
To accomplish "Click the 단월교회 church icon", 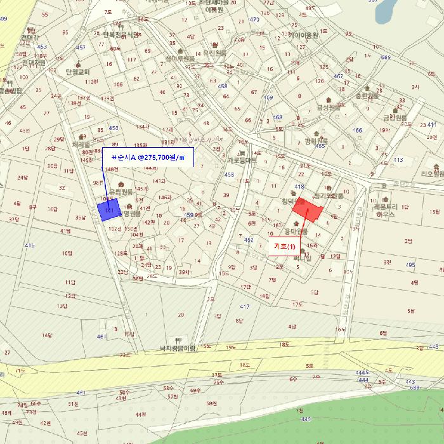I will 78,65.
